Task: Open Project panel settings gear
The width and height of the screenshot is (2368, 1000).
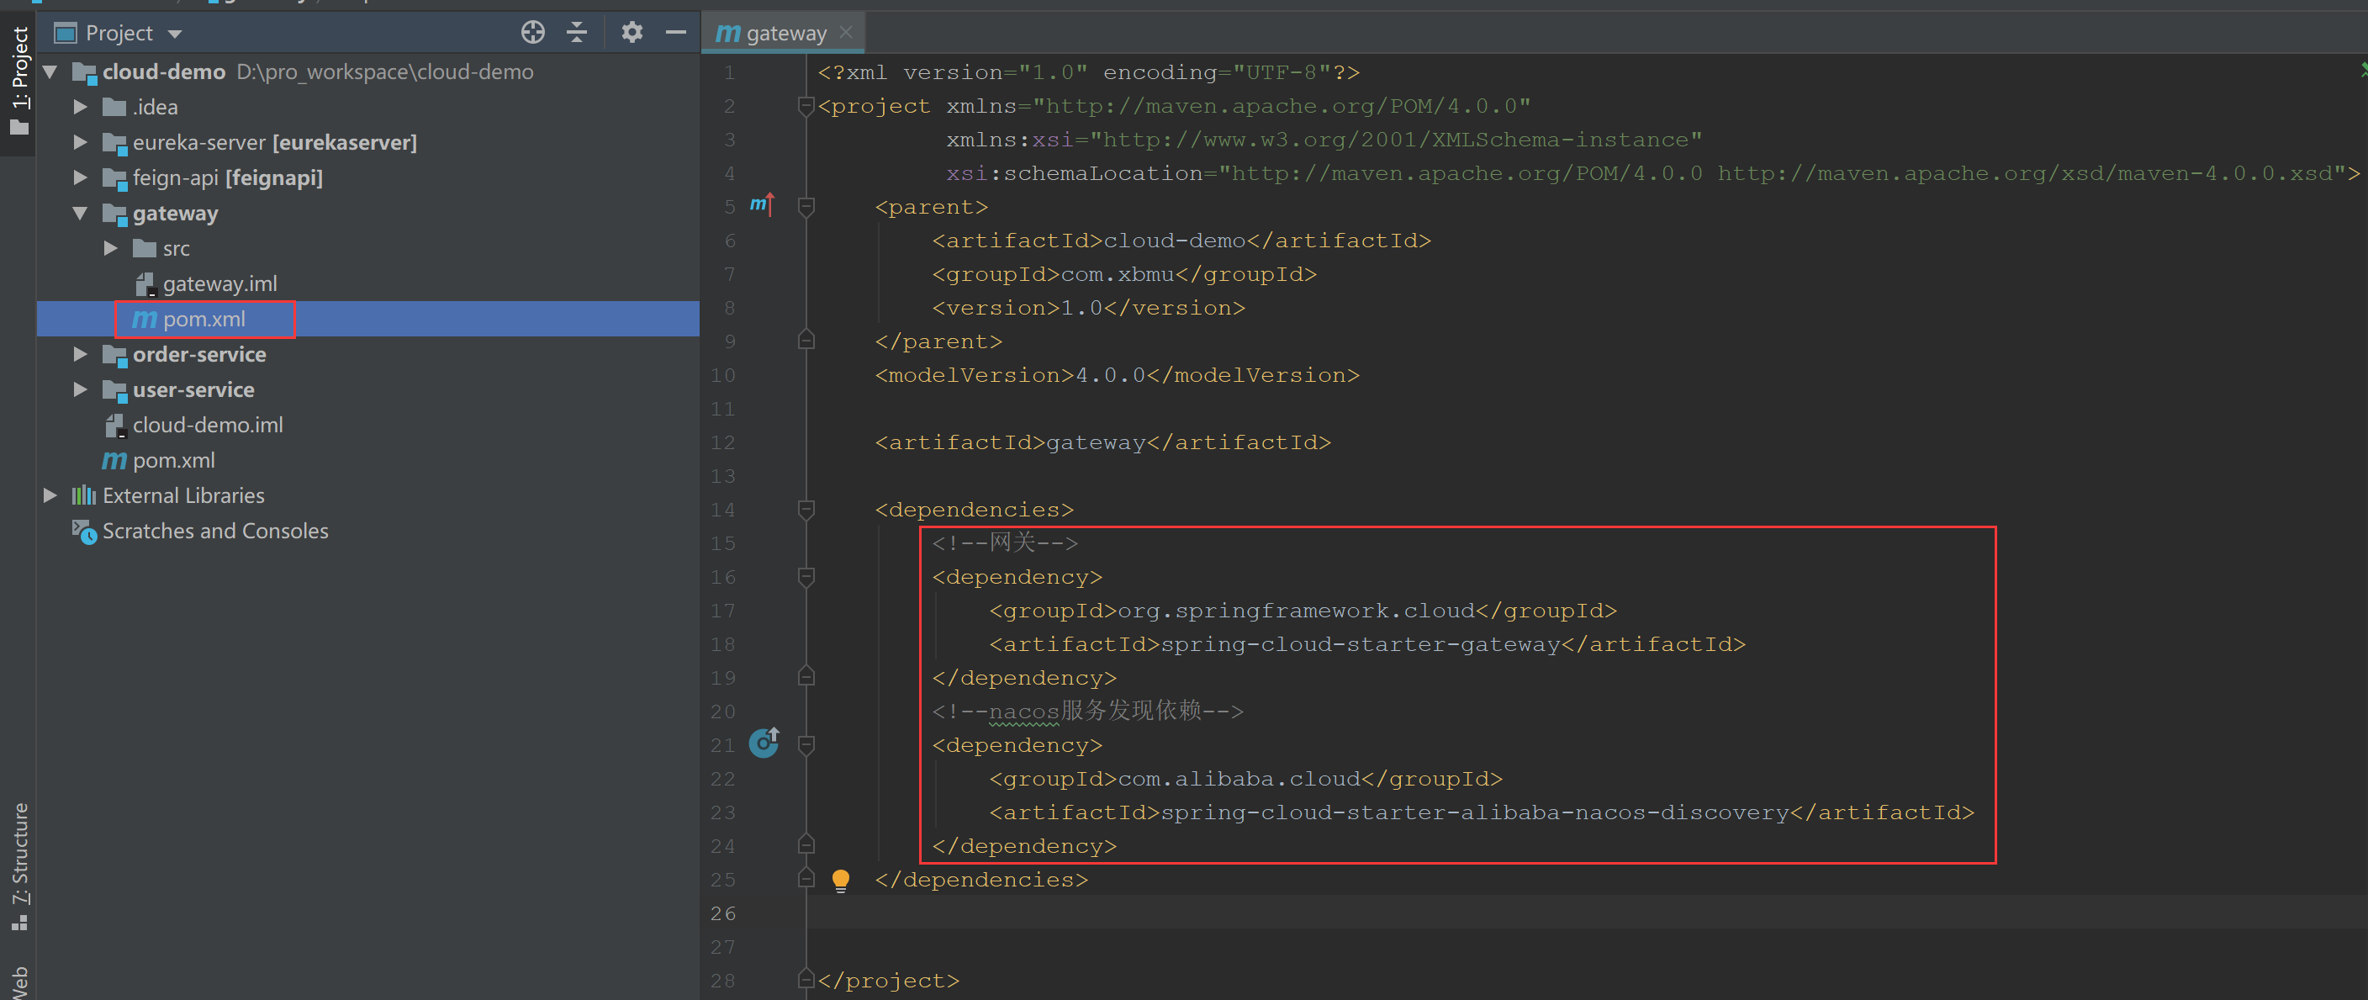Action: 632,33
